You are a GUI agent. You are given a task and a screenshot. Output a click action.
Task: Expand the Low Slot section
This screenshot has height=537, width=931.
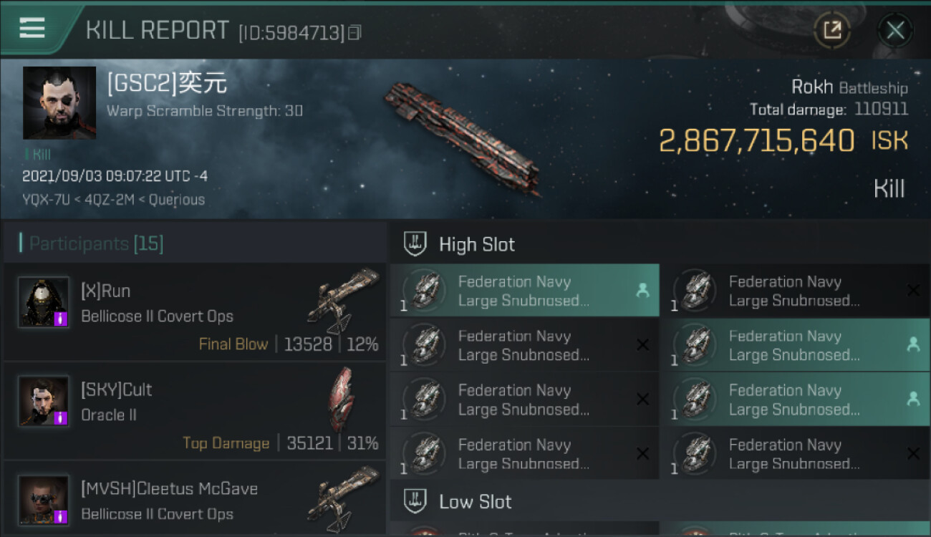tap(476, 501)
